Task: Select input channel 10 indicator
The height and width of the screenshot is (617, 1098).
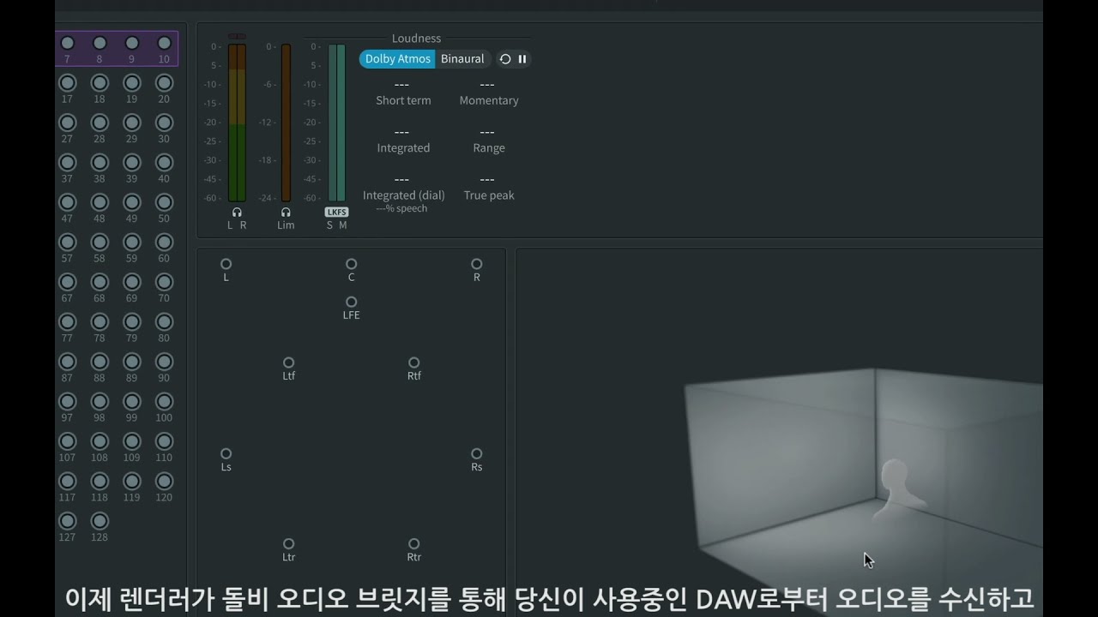Action: coord(164,43)
